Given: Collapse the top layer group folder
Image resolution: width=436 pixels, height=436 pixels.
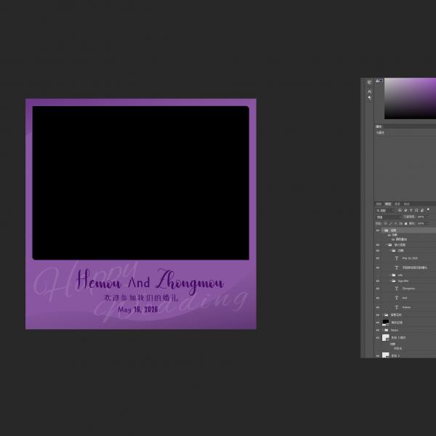Looking at the screenshot, I should click(x=382, y=230).
